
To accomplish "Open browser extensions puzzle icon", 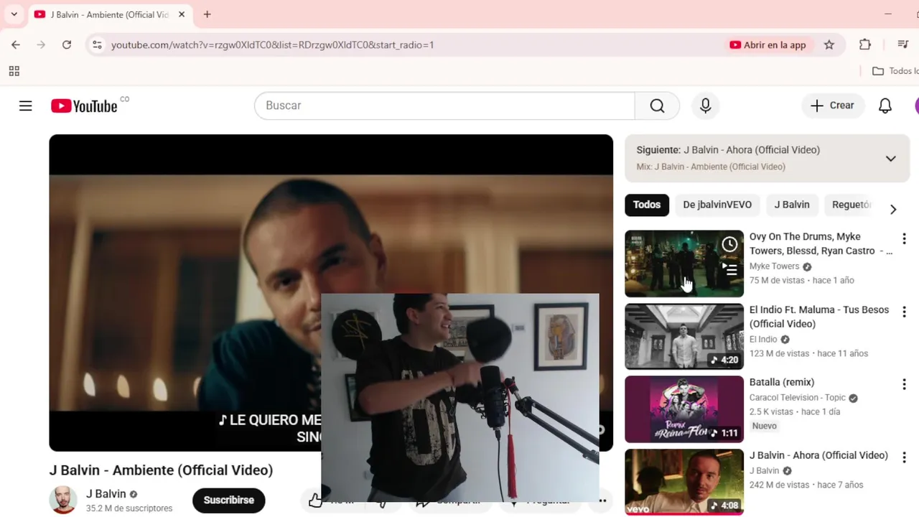I will point(865,45).
